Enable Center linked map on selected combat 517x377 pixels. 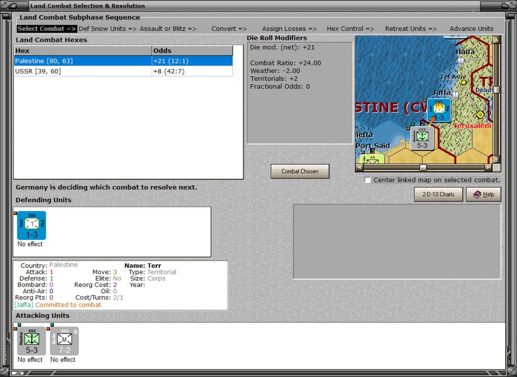click(x=367, y=180)
